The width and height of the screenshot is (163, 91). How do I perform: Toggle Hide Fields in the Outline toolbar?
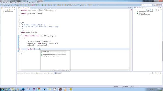click(150, 10)
